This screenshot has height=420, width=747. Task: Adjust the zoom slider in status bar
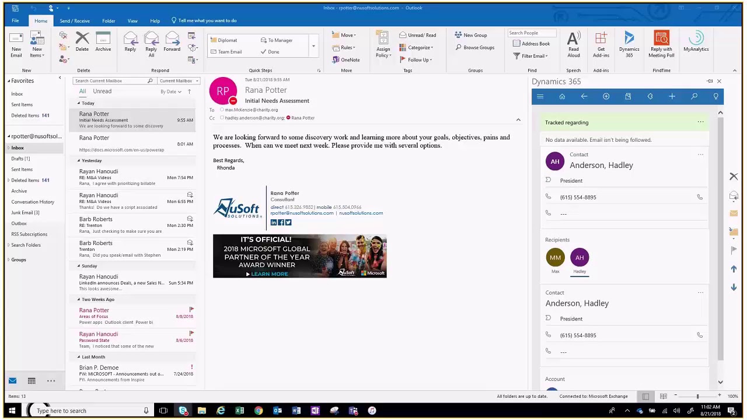(697, 397)
